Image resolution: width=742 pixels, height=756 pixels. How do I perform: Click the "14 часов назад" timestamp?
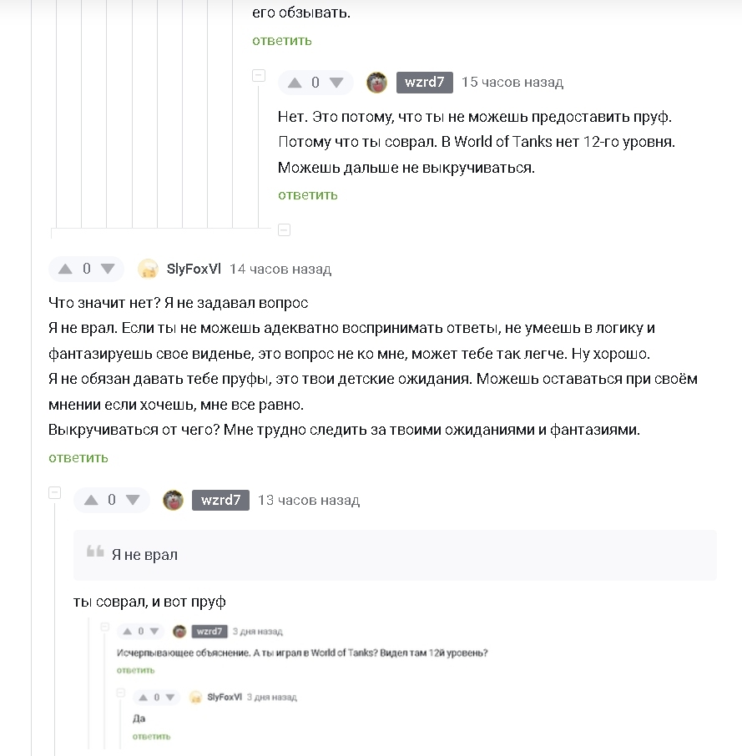[x=280, y=270]
